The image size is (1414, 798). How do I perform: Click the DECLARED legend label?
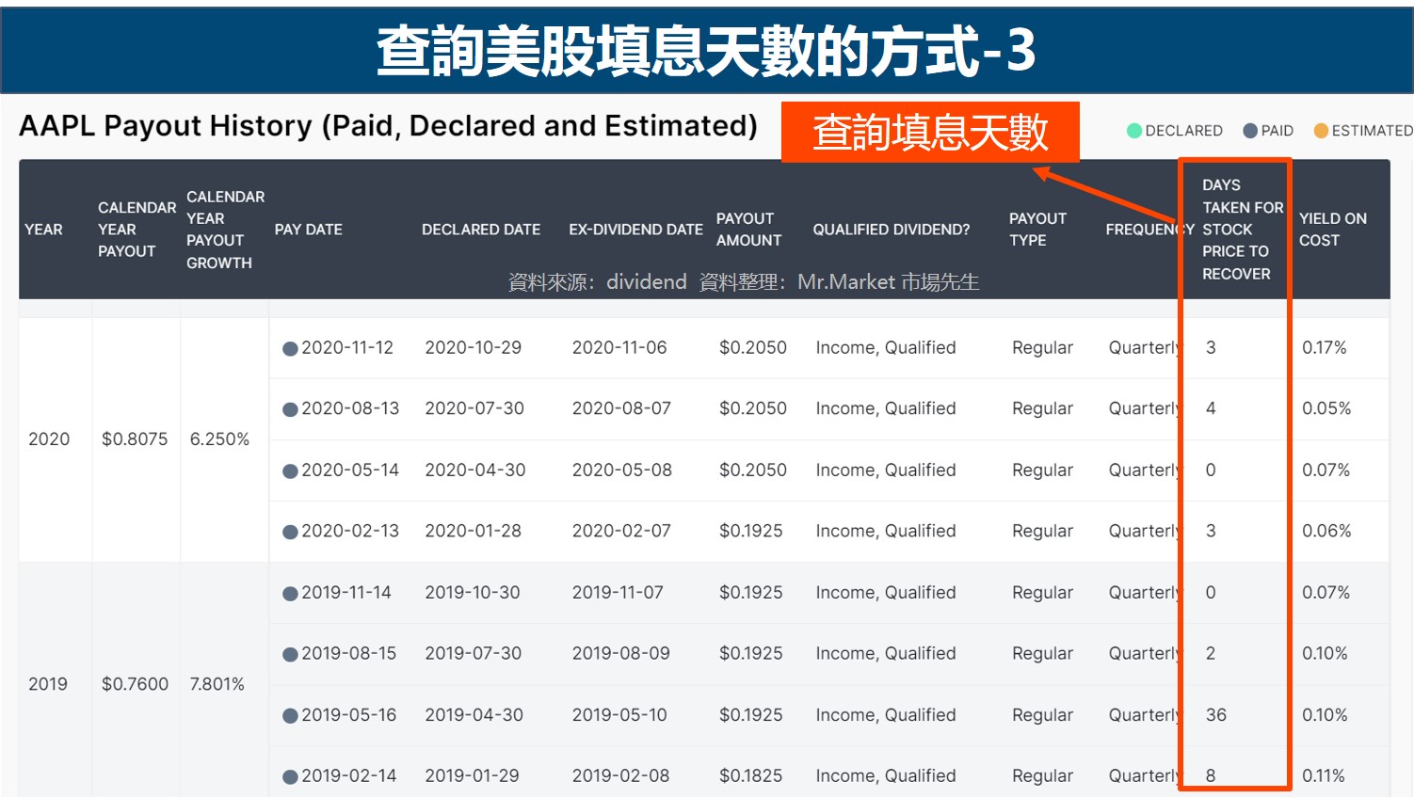(1183, 131)
